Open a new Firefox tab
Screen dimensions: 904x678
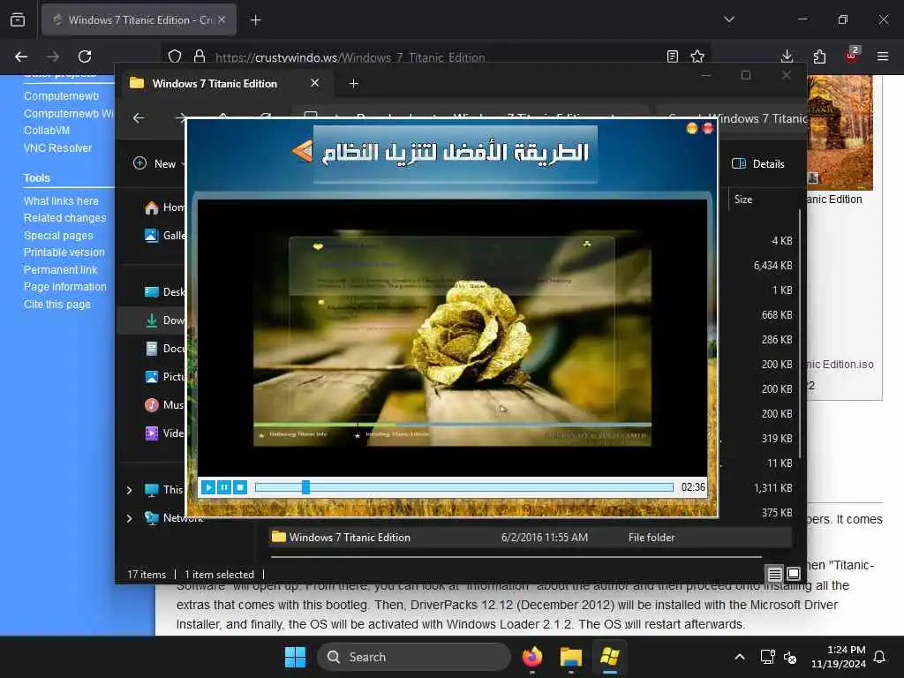(x=255, y=20)
